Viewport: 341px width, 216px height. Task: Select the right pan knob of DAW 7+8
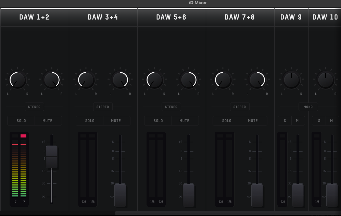pyautogui.click(x=257, y=80)
